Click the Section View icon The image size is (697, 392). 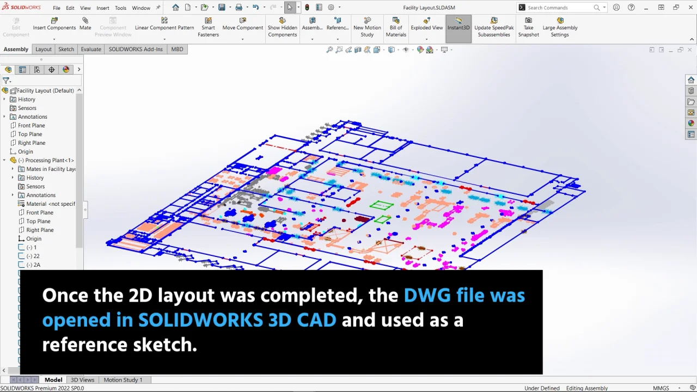click(x=358, y=50)
